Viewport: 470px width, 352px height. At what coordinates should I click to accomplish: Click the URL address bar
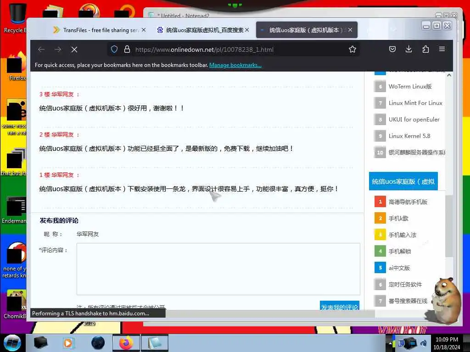tap(234, 49)
